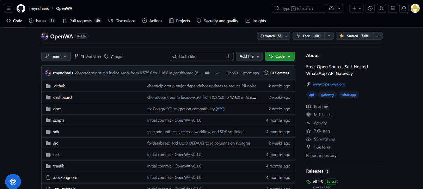Open the .dockerignore file icon
This screenshot has height=189, width=423.
(x=48, y=177)
